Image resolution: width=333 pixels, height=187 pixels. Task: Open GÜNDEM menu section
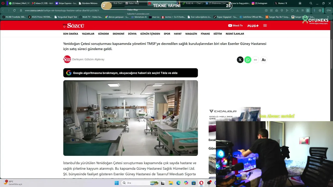click(x=104, y=34)
